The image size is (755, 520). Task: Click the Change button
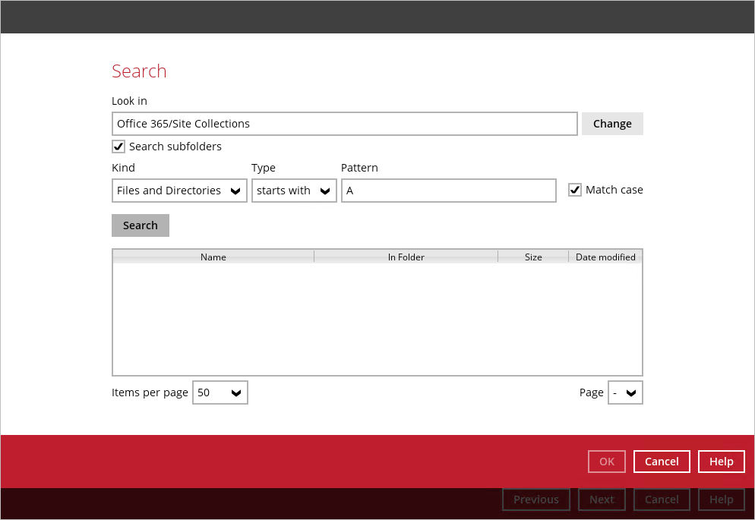point(612,124)
